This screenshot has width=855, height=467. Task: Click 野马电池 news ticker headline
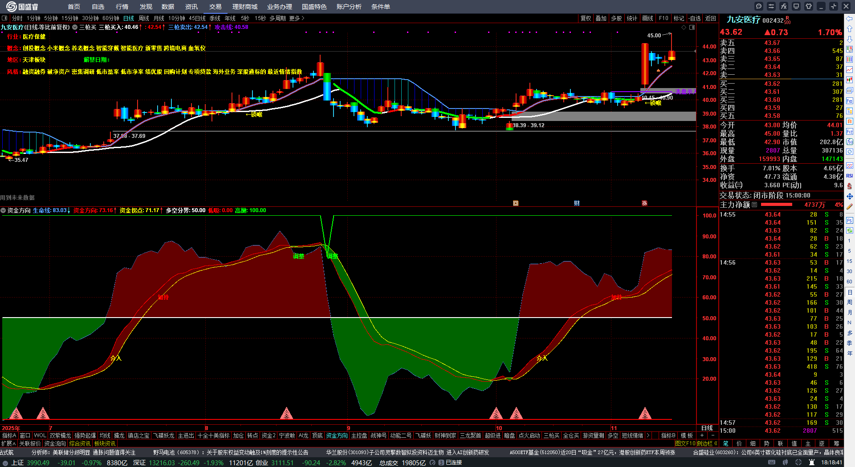pyautogui.click(x=231, y=452)
